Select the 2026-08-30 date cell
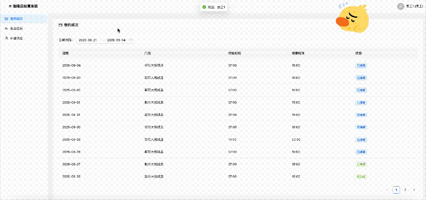This screenshot has height=200, width=426. 71,127
